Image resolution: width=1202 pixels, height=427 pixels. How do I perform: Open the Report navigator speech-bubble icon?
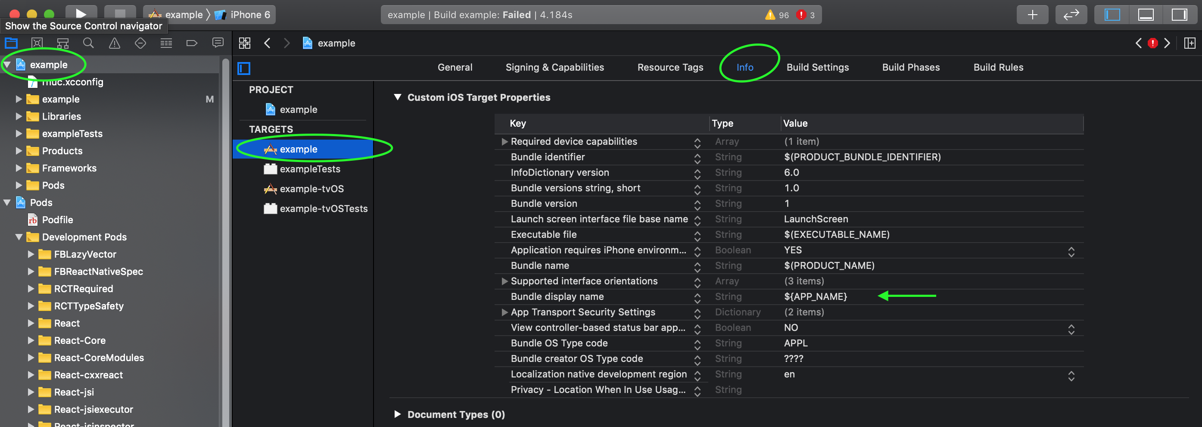pos(218,43)
